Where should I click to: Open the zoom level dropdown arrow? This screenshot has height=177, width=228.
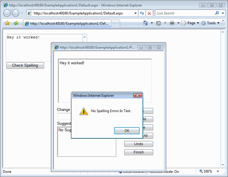pos(218,171)
